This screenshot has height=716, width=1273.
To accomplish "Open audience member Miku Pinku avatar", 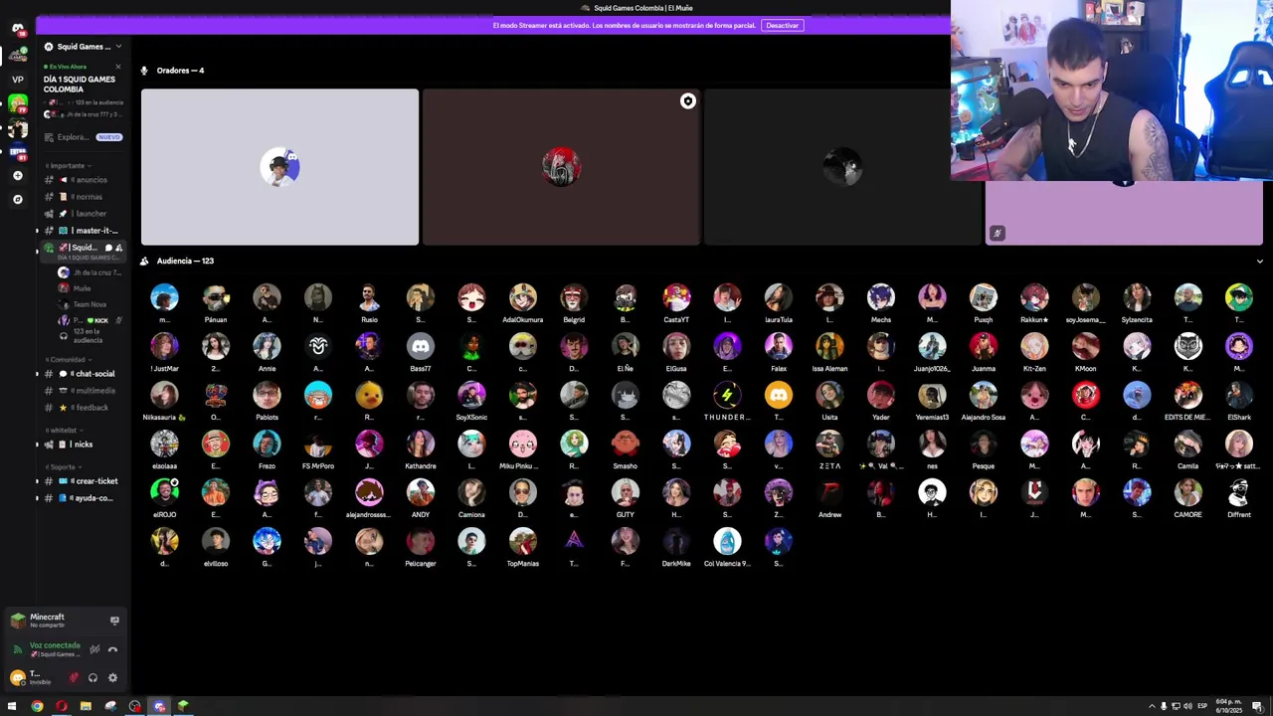I will tap(523, 445).
